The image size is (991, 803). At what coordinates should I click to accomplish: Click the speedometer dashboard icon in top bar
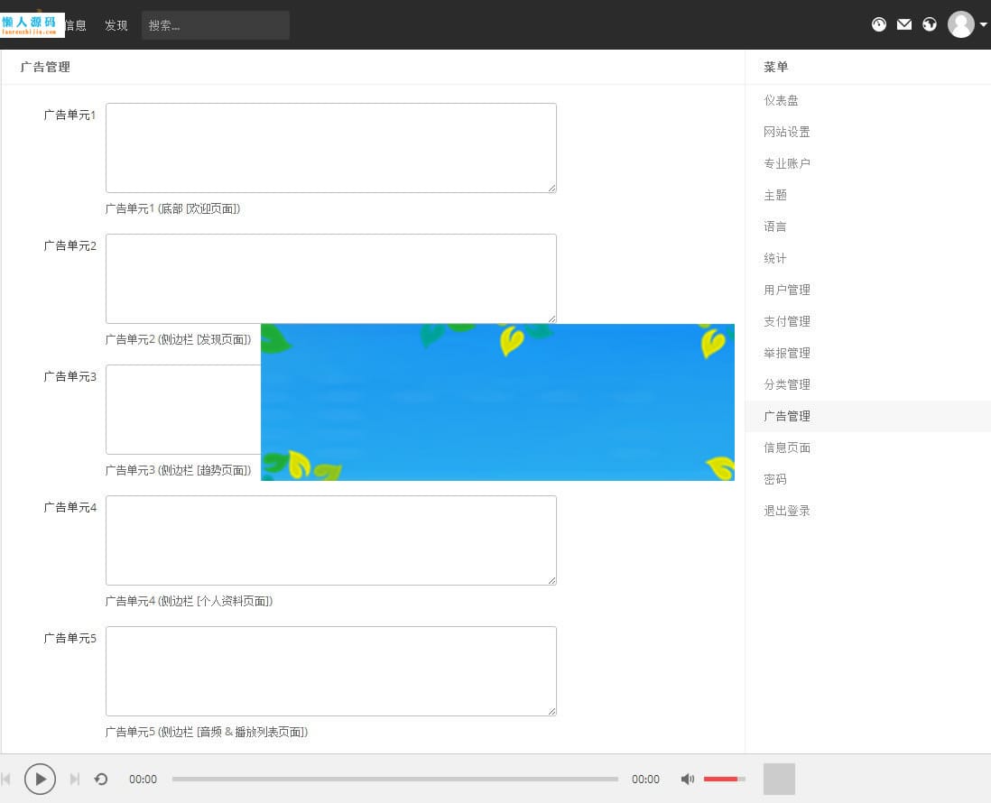[x=879, y=24]
